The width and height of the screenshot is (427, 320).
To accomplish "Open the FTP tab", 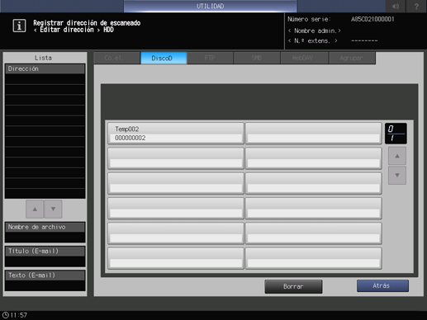I will 210,58.
